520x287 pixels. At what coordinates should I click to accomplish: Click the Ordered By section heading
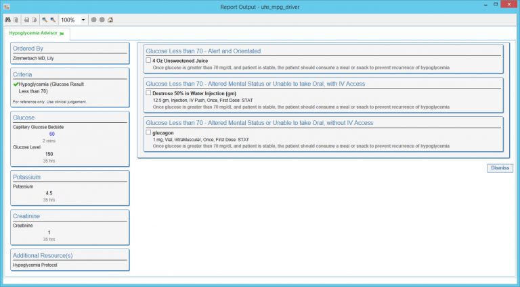click(28, 49)
